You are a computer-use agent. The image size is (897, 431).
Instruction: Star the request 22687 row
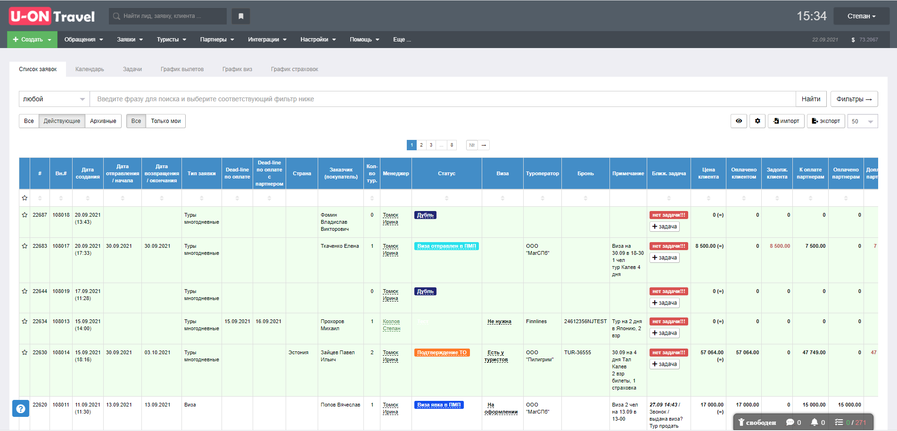click(x=25, y=215)
